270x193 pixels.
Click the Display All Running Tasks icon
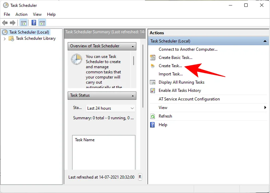pyautogui.click(x=153, y=82)
